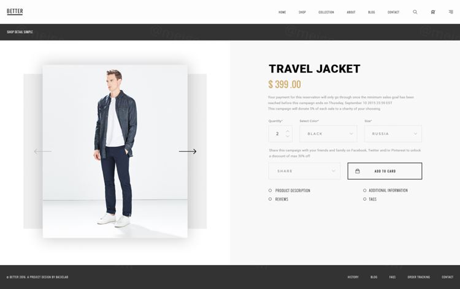
Task: Show next product image with right arrow
Action: (188, 151)
